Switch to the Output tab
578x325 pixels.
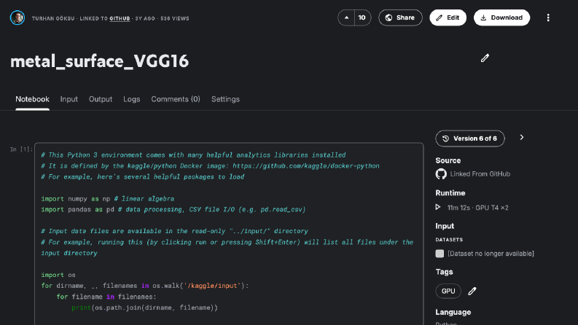[x=101, y=99]
